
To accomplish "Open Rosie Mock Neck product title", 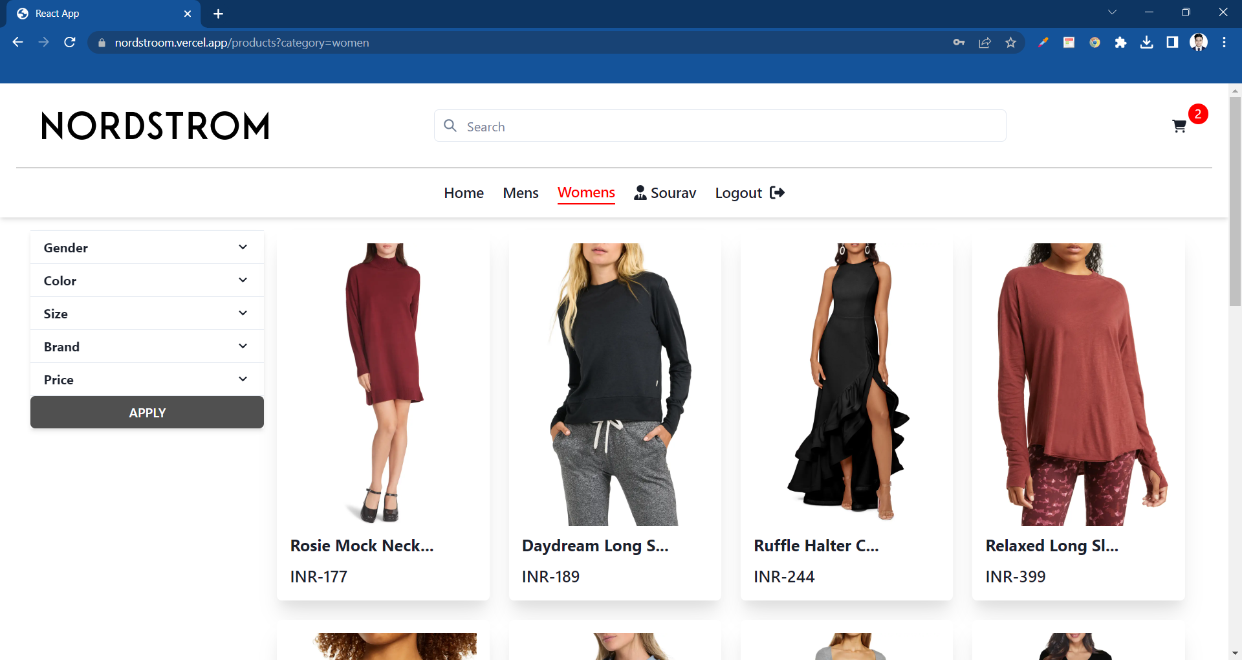I will click(x=362, y=545).
